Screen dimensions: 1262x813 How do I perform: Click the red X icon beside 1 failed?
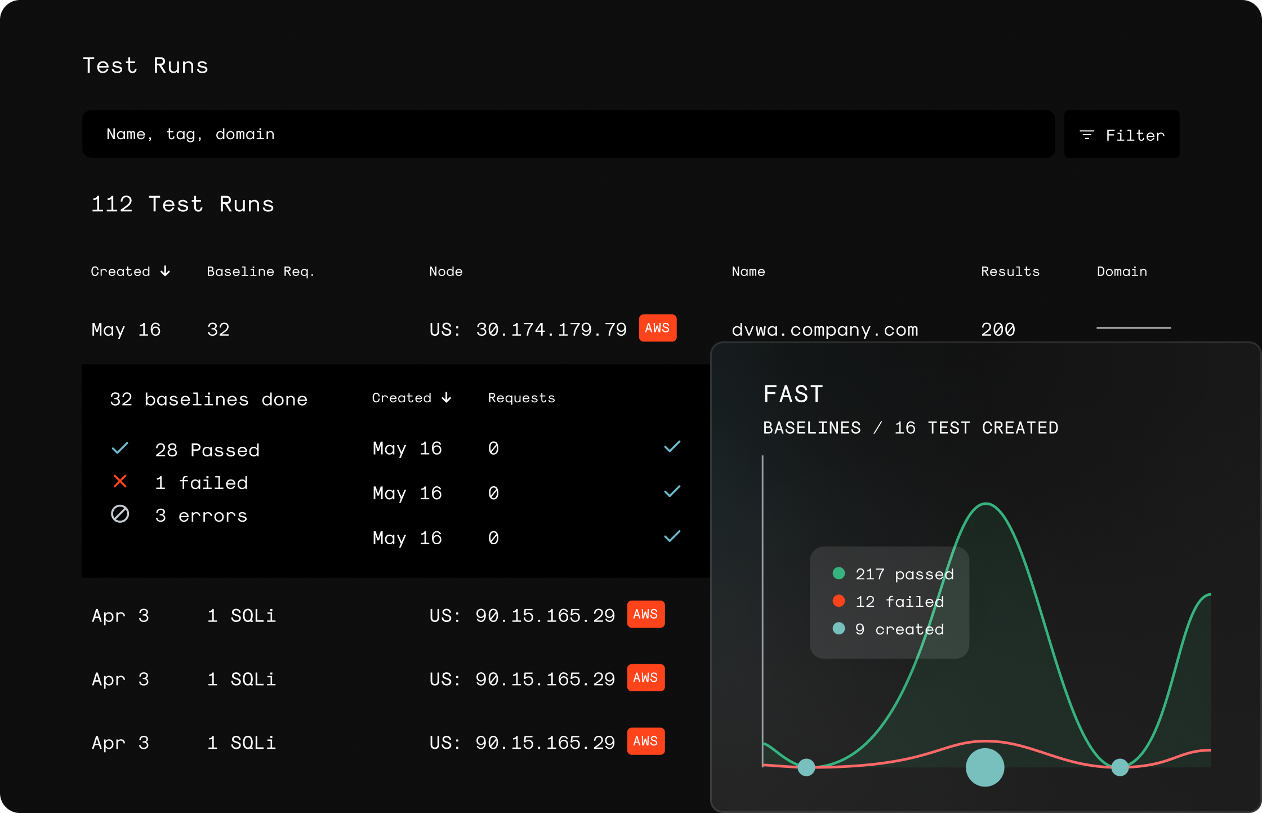(x=120, y=482)
